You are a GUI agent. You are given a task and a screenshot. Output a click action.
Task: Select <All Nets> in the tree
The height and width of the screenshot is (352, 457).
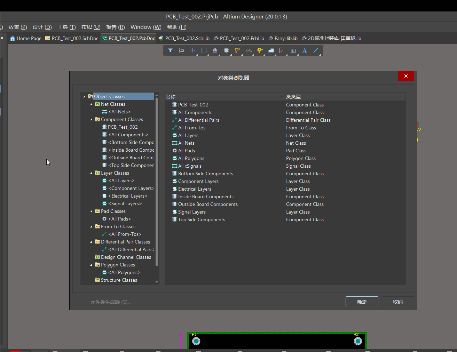119,112
